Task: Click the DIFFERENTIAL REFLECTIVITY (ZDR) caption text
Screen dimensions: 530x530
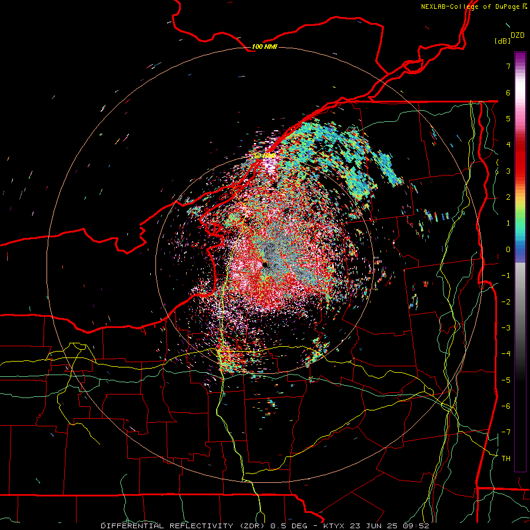Action: pos(184,526)
